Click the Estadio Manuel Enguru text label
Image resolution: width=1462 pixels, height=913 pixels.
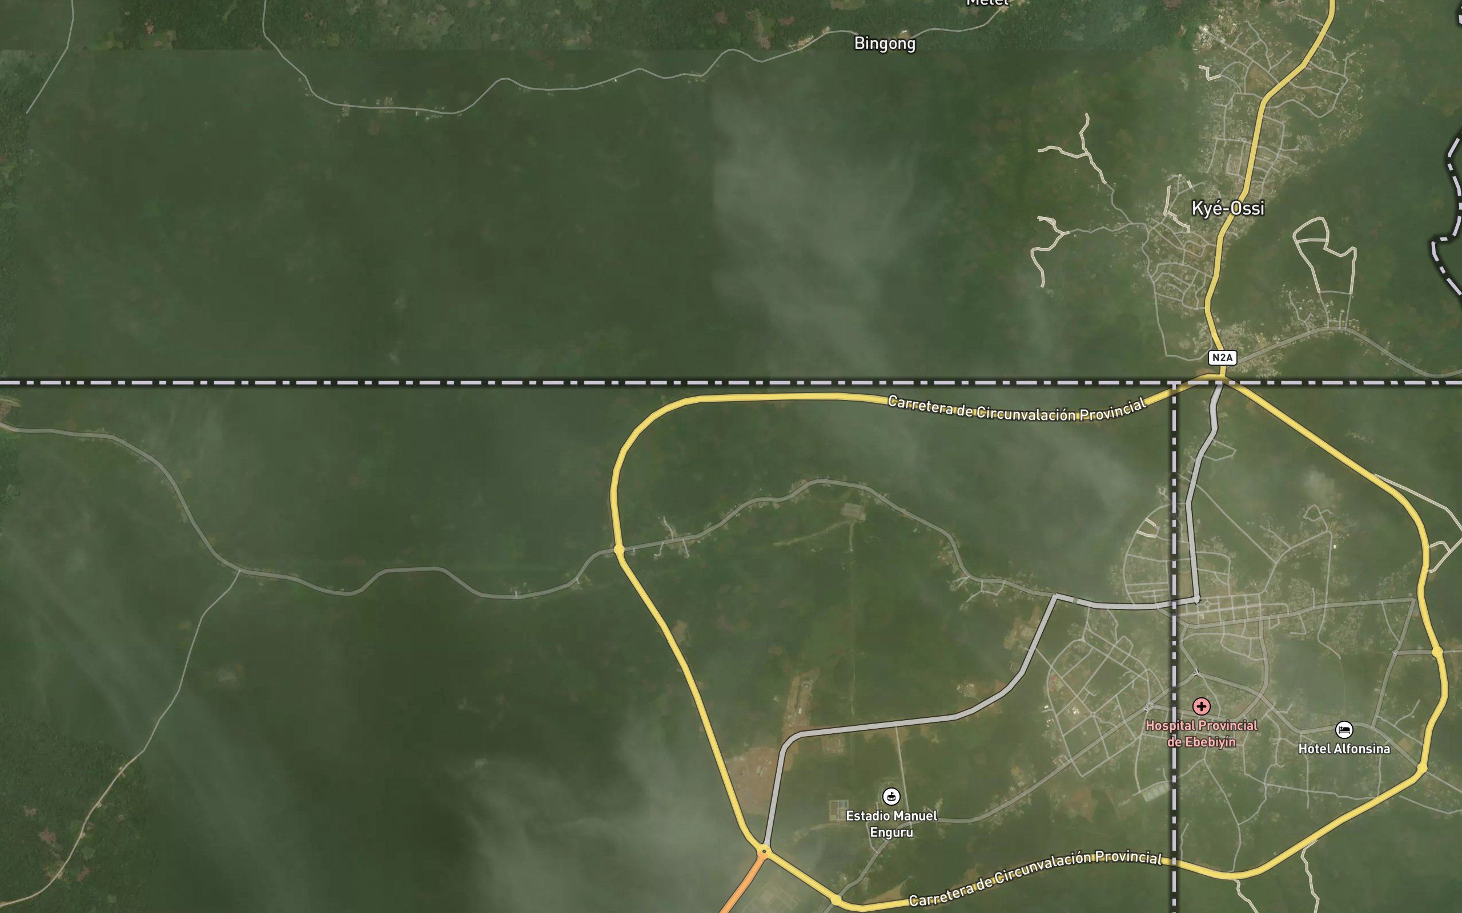(x=891, y=823)
